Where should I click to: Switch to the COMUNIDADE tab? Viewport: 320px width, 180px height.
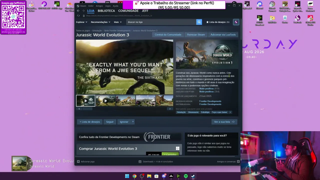(x=128, y=11)
